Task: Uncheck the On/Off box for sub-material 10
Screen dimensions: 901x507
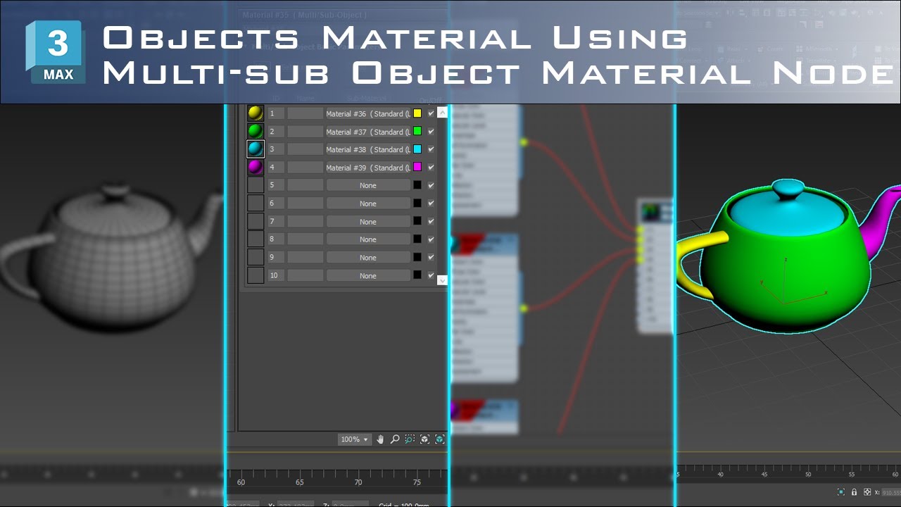Action: coord(431,275)
